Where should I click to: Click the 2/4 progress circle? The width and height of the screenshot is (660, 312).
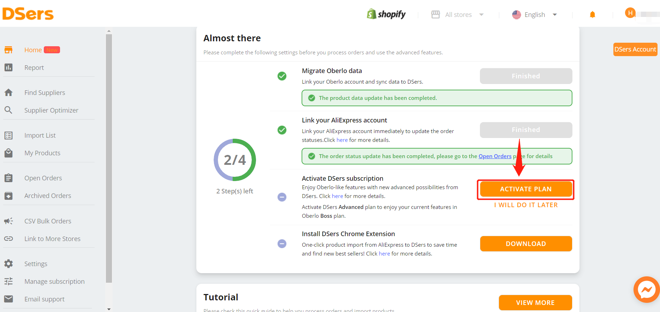(x=235, y=160)
